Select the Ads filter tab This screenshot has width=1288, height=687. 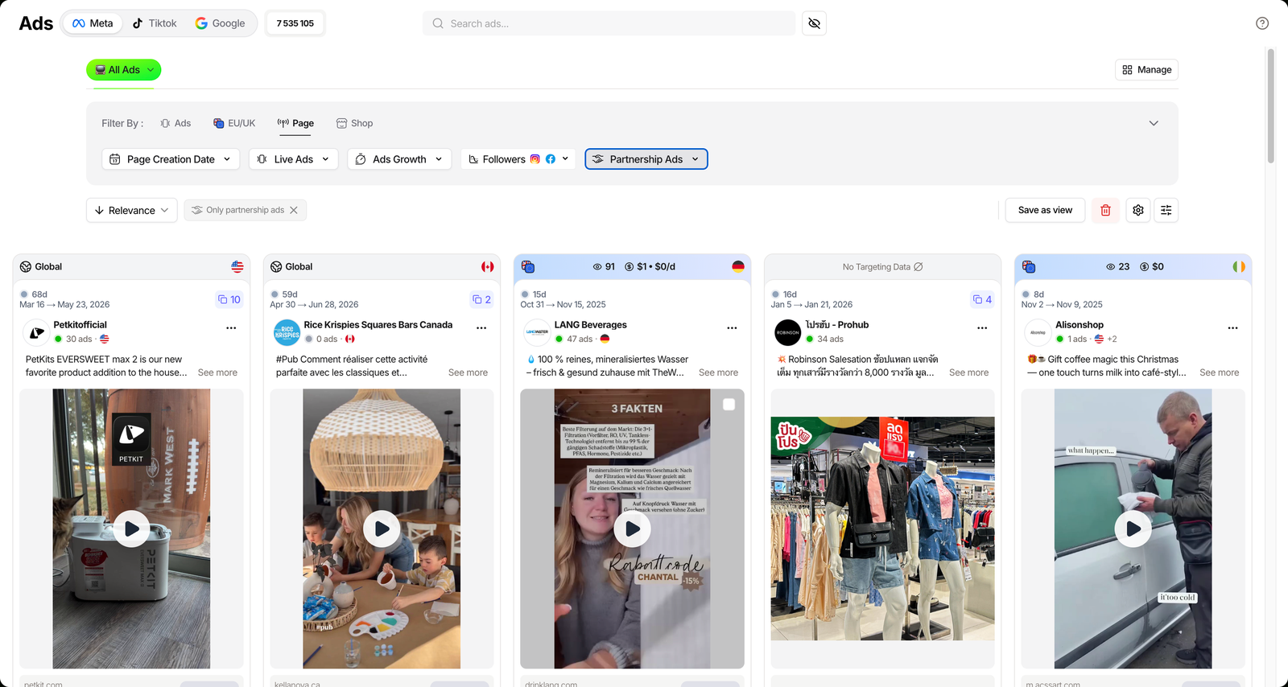[175, 123]
